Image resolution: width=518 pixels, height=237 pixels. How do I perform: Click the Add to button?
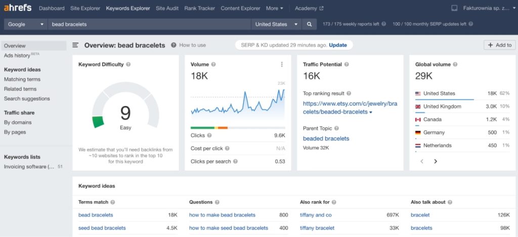coord(499,45)
